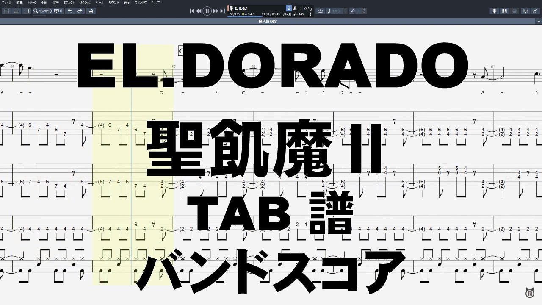Open the 編集 menu

coord(19,3)
